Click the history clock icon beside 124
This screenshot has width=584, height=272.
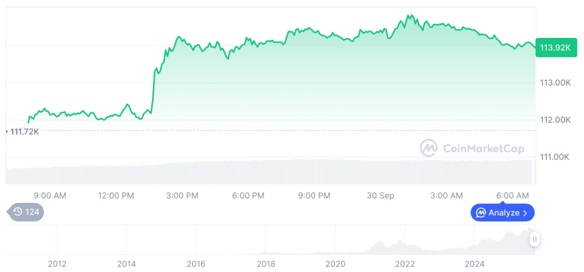[18, 212]
